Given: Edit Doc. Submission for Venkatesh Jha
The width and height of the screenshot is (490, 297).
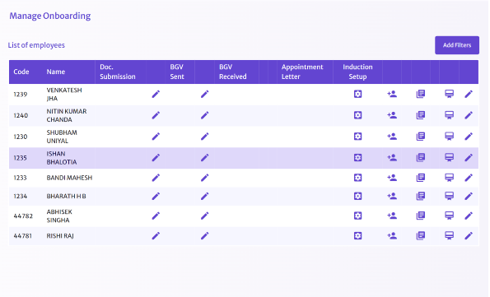Looking at the screenshot, I should pyautogui.click(x=156, y=94).
